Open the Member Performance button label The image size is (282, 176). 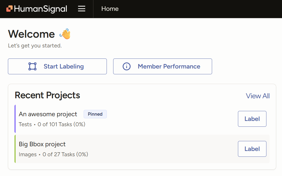click(x=169, y=66)
